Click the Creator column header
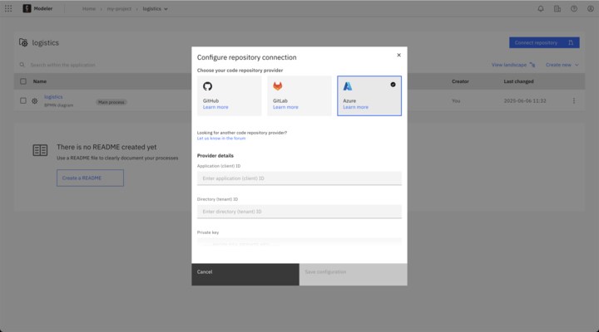Viewport: 599px width, 332px height. [460, 81]
